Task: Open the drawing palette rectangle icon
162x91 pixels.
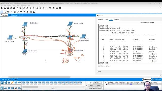Action: [x=47, y=8]
